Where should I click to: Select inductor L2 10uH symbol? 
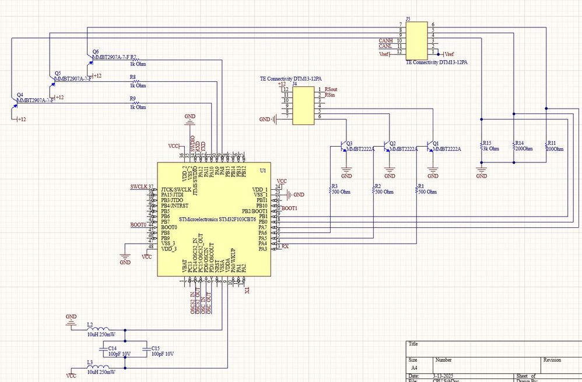pos(98,329)
